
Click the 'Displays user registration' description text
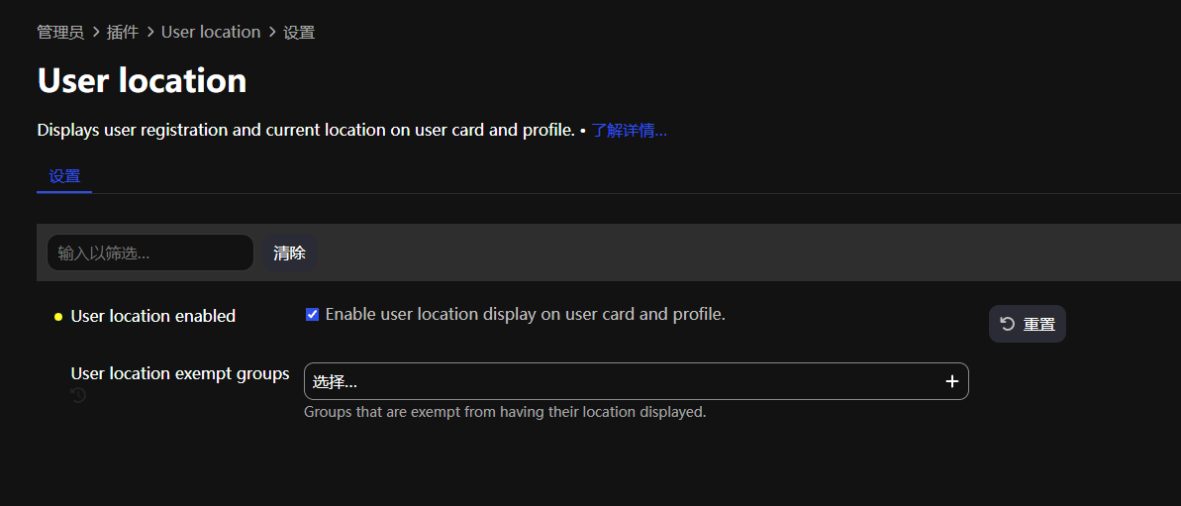click(306, 131)
